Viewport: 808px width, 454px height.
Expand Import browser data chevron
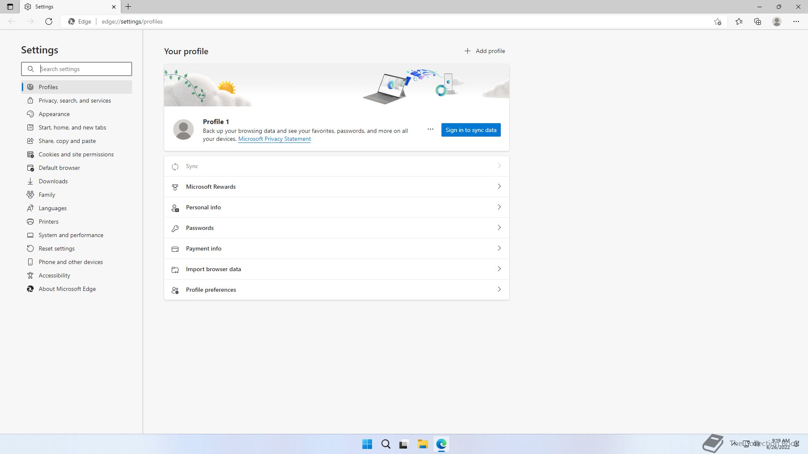(499, 269)
